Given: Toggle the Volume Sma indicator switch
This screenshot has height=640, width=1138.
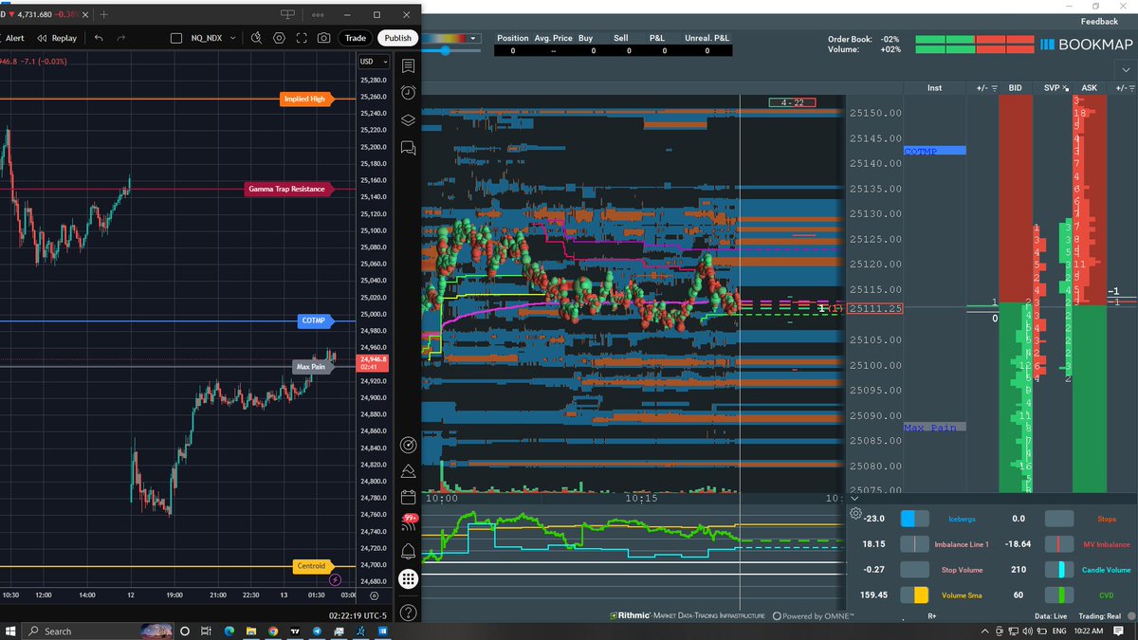Looking at the screenshot, I should click(914, 595).
